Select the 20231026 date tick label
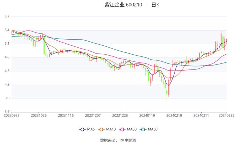This screenshot has height=143, width=236. [39, 115]
